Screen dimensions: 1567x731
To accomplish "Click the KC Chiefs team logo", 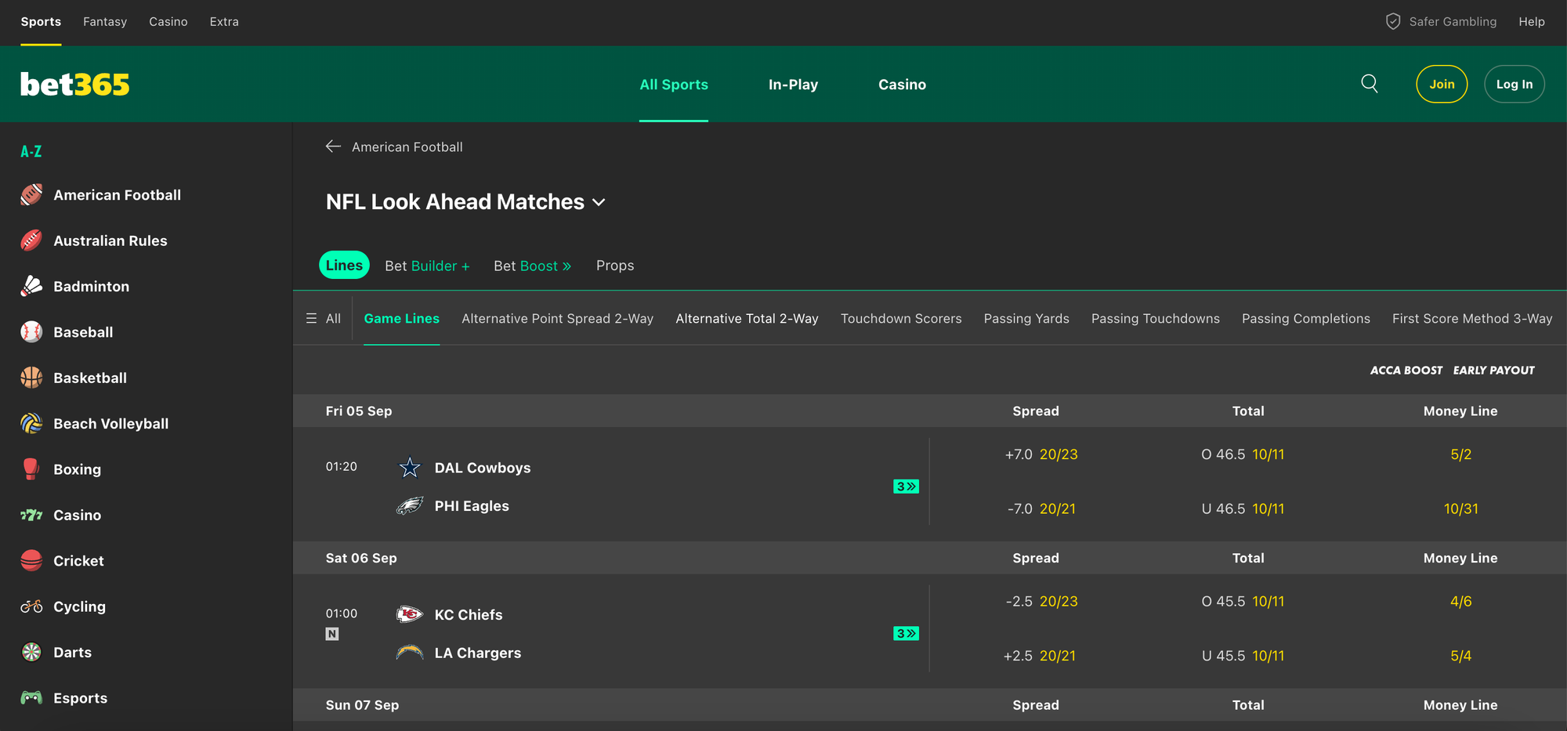I will (410, 614).
